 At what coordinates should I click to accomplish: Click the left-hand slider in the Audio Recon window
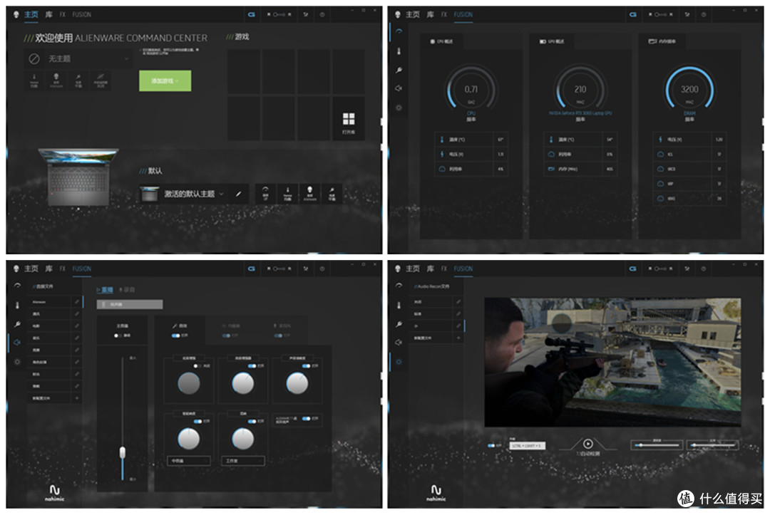pos(657,445)
